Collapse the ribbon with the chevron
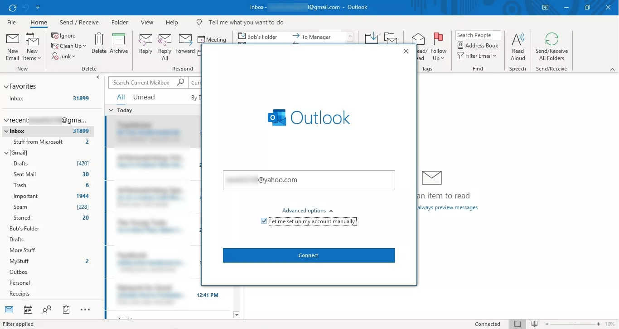This screenshot has height=329, width=619. 612,69
